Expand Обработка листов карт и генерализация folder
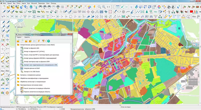Viewport: 201px width, 110px height. (18, 82)
